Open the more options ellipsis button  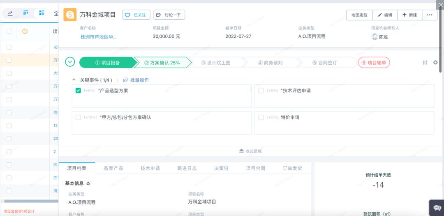tap(430, 15)
